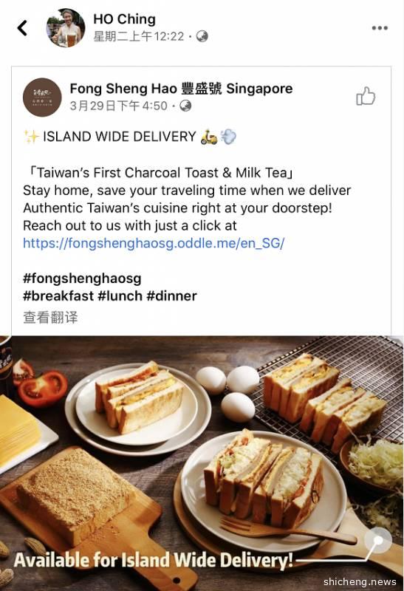
Task: Open HO Ching's profile picture
Action: coord(66,28)
